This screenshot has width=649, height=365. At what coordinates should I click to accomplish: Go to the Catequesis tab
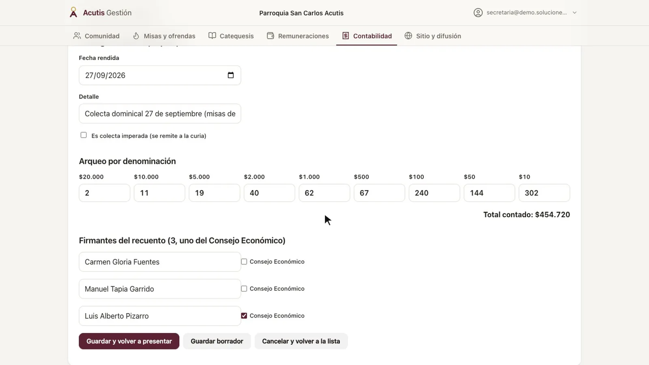(231, 36)
